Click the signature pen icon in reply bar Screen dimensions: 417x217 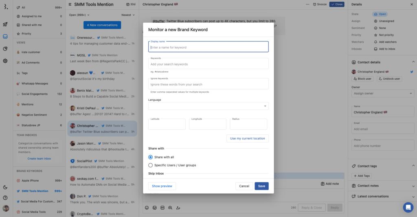178,208
